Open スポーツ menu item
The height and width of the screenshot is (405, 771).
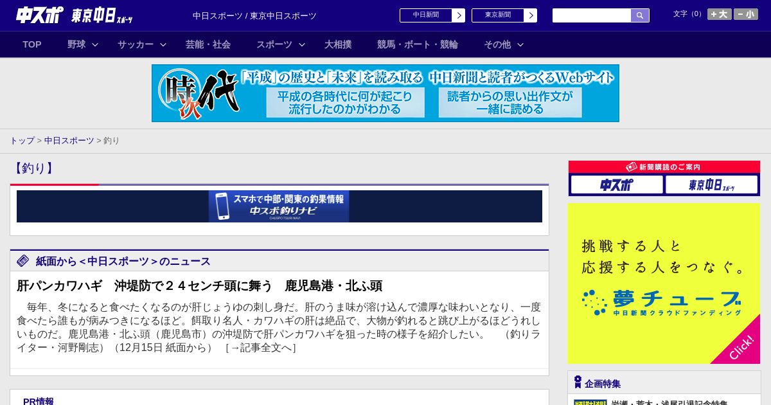click(x=274, y=44)
